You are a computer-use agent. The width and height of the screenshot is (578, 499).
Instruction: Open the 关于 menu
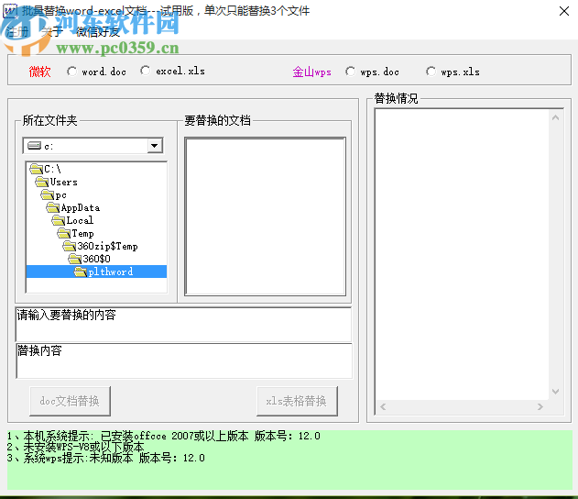click(52, 32)
